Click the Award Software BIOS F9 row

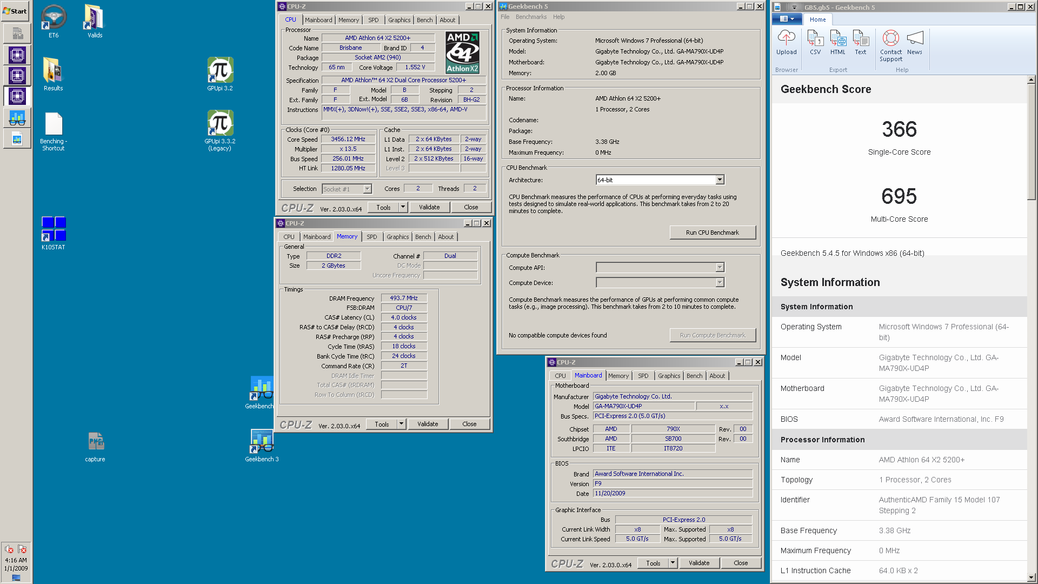(x=899, y=419)
